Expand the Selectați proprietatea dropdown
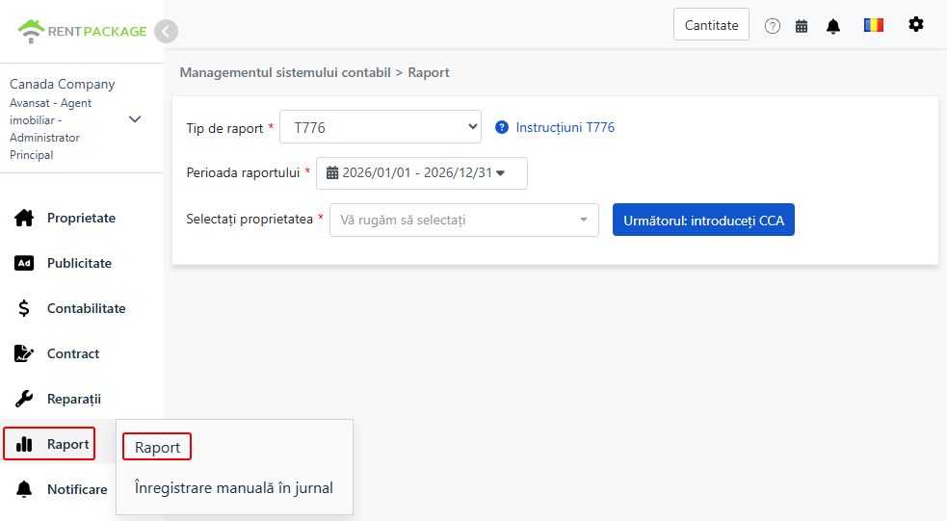 pyautogui.click(x=463, y=220)
